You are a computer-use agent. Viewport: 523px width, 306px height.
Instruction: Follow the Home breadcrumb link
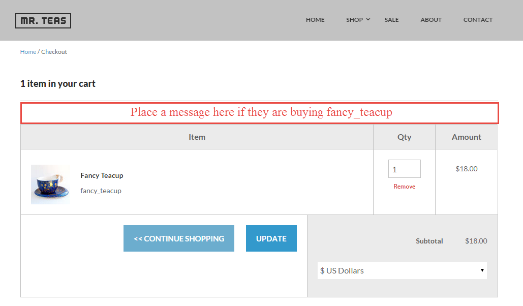pyautogui.click(x=28, y=52)
